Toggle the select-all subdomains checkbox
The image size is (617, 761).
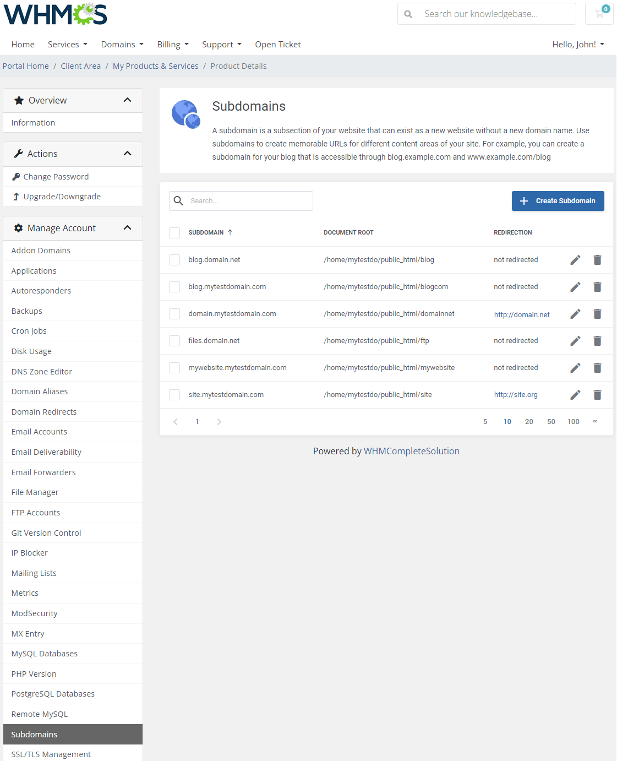point(174,233)
